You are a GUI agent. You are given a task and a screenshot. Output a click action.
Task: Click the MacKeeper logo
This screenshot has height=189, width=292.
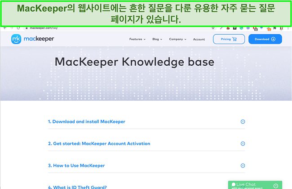coord(33,39)
